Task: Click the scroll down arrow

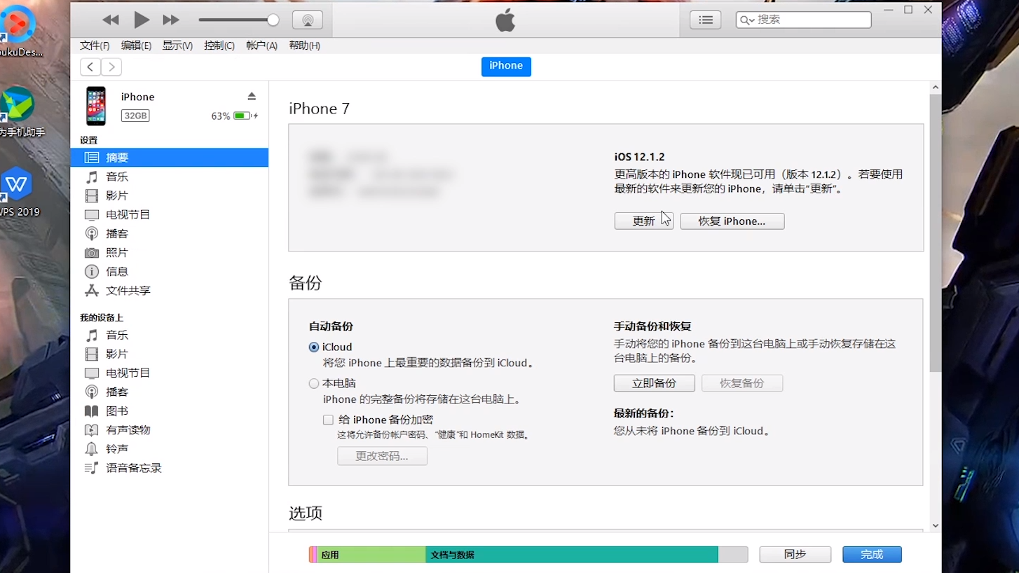Action: (x=936, y=525)
